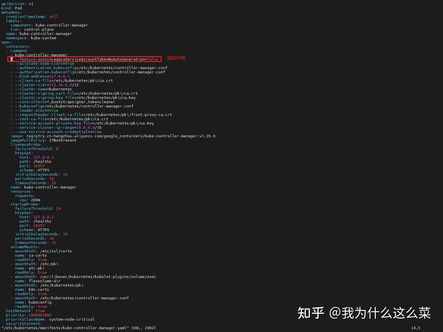Select the volumeMounts section header
Image resolution: width=443 pixels, height=332 pixels.
(24, 247)
